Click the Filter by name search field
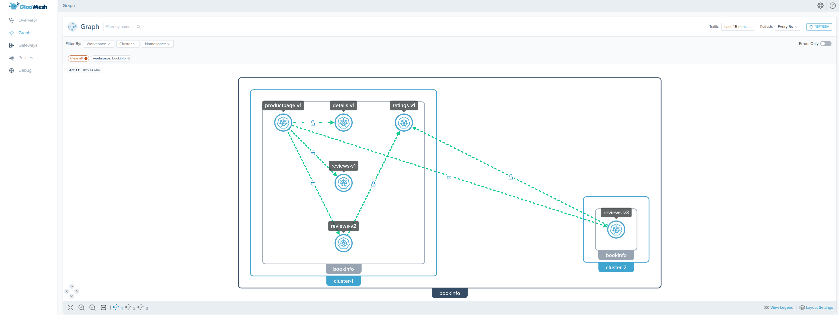 pyautogui.click(x=120, y=27)
